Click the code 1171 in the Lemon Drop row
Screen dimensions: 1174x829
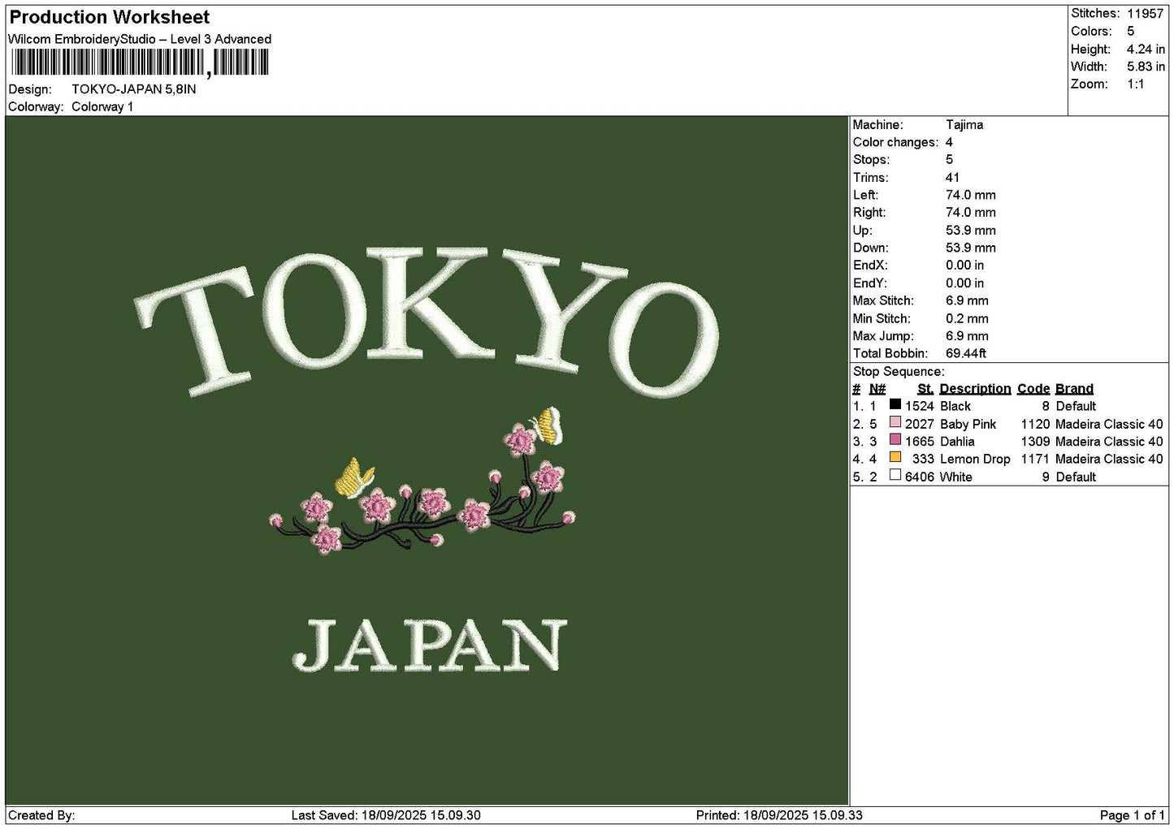1036,460
